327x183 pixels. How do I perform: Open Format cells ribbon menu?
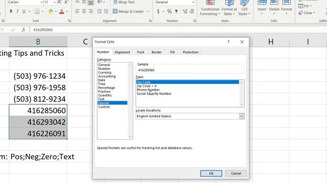[286, 8]
